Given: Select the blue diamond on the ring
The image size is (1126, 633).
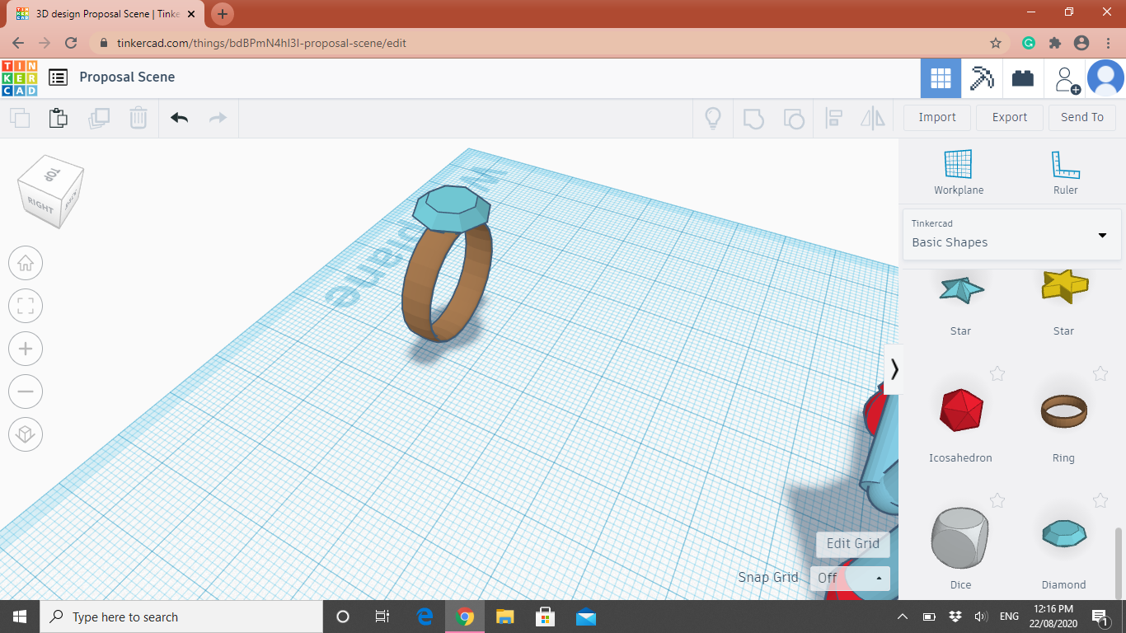Looking at the screenshot, I should click(450, 209).
